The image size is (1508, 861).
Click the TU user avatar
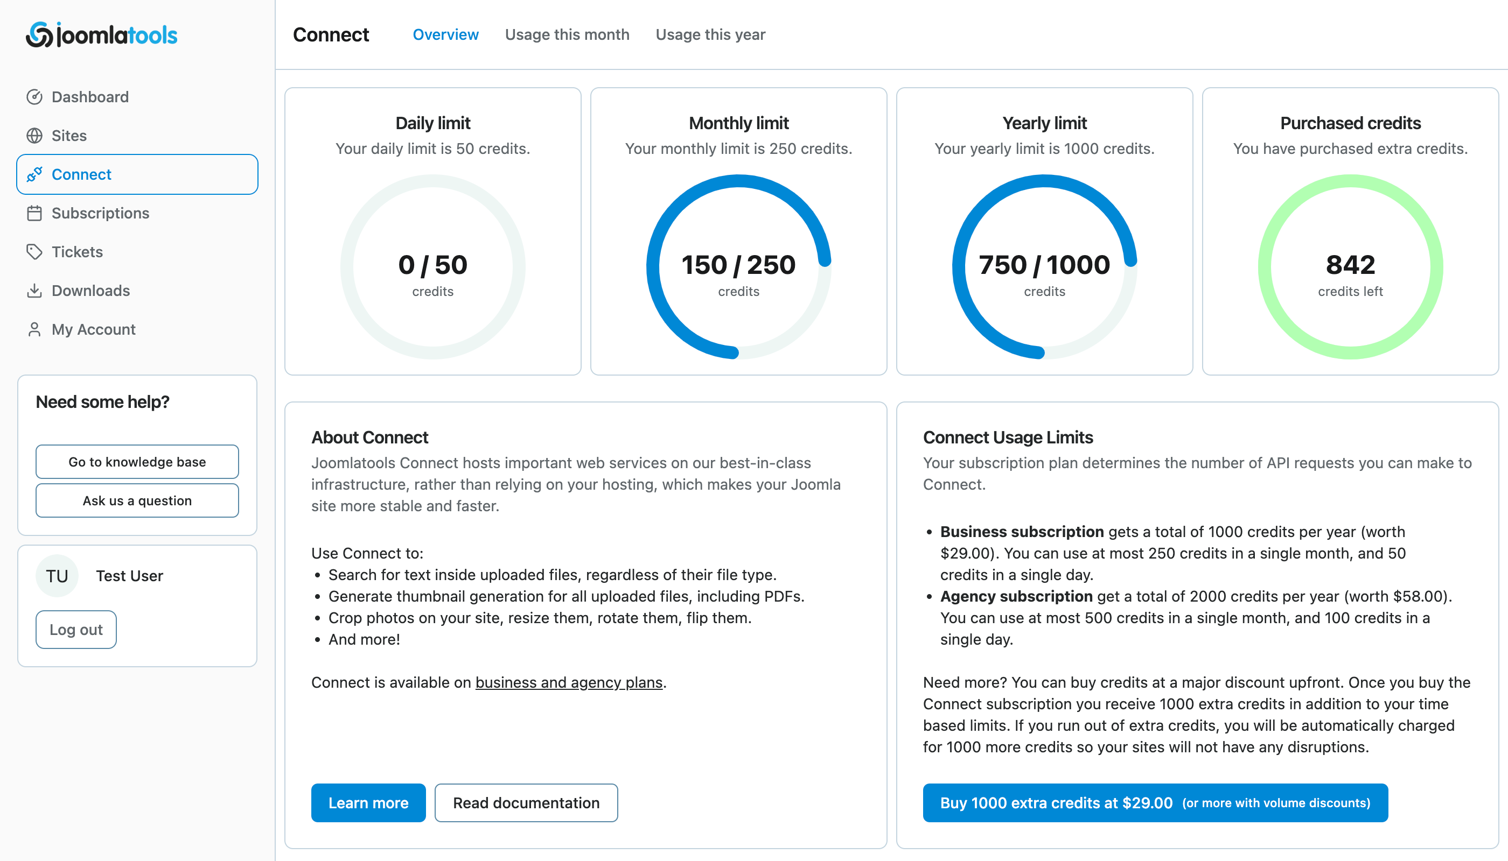point(57,576)
